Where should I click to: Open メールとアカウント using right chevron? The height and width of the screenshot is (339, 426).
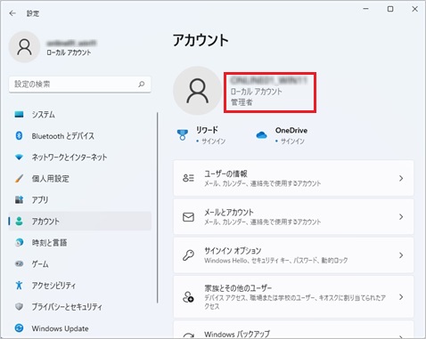tap(401, 217)
